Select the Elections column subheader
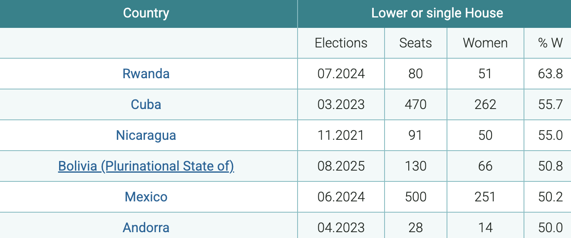This screenshot has width=571, height=238. (341, 43)
